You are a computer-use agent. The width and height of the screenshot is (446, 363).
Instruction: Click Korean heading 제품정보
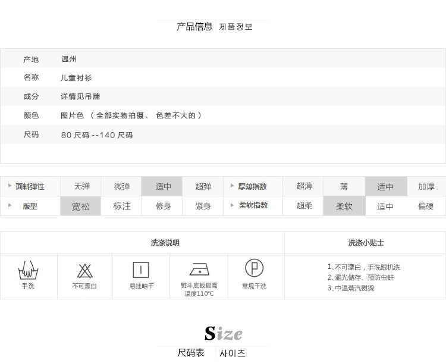pos(235,27)
